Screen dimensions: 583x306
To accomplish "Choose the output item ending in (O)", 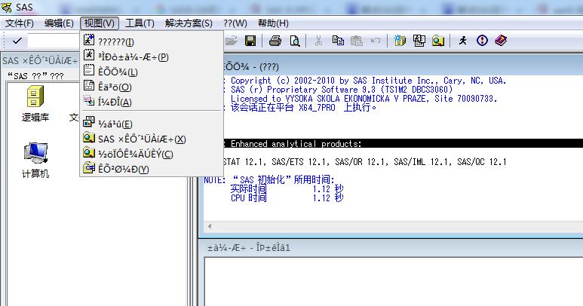I will 152,87.
